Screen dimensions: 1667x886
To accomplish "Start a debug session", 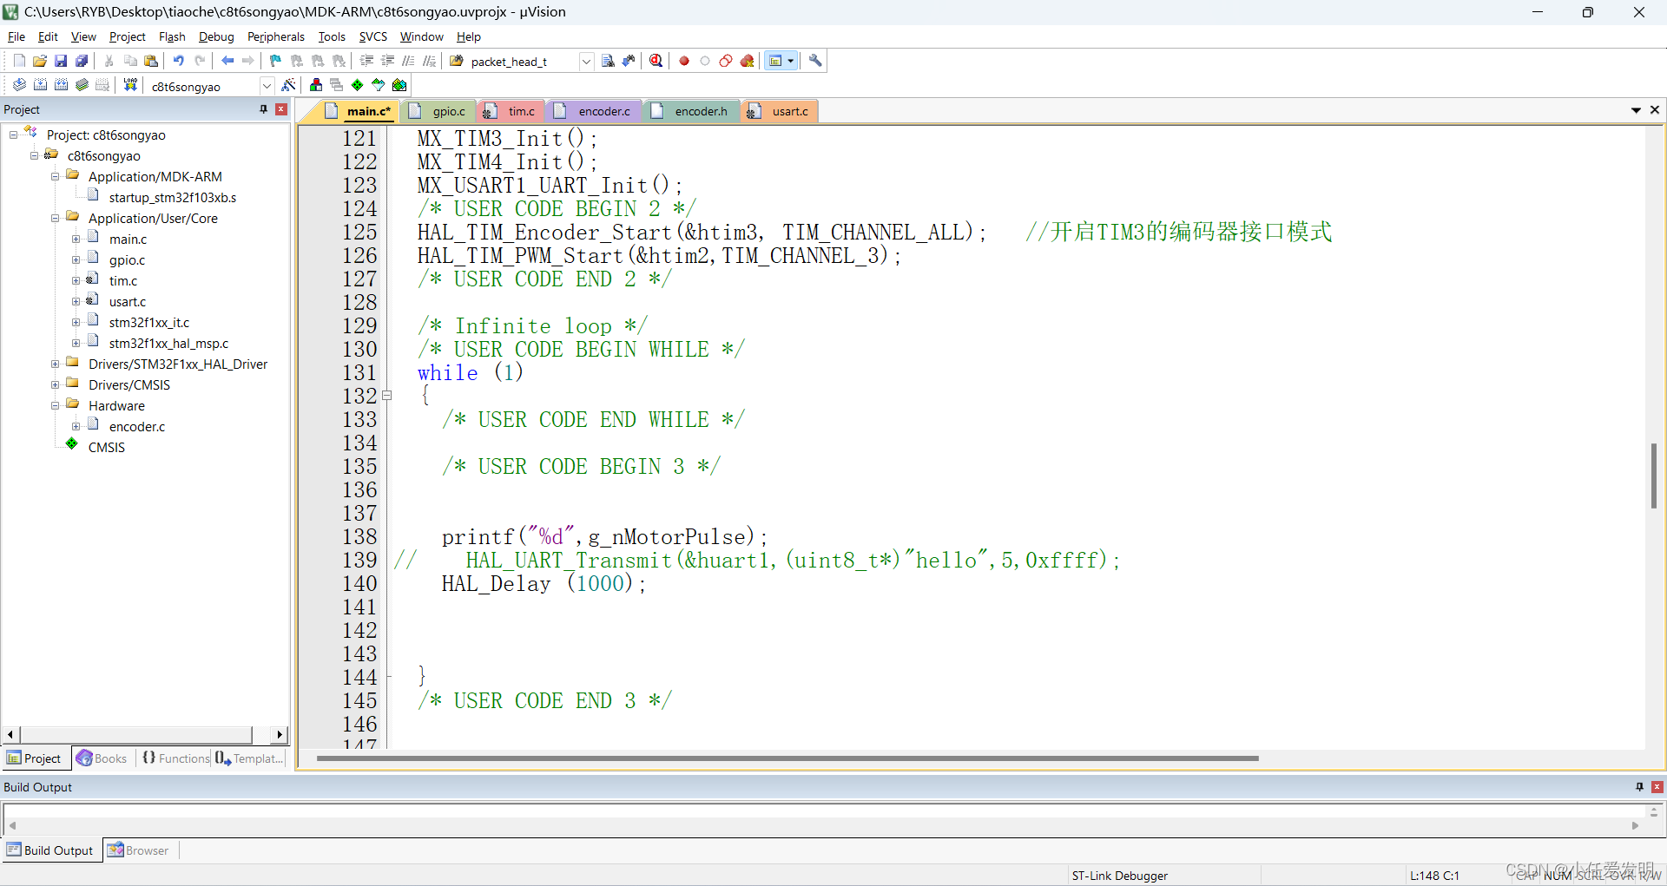I will click(656, 61).
